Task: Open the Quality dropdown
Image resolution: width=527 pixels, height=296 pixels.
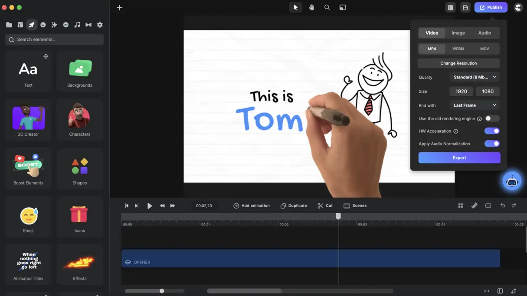Action: (474, 77)
